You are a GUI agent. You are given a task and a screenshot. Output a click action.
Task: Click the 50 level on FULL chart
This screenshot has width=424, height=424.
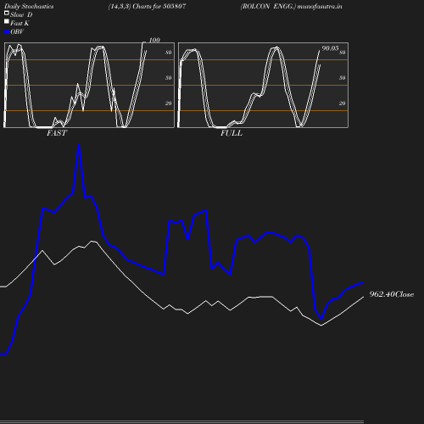(343, 78)
